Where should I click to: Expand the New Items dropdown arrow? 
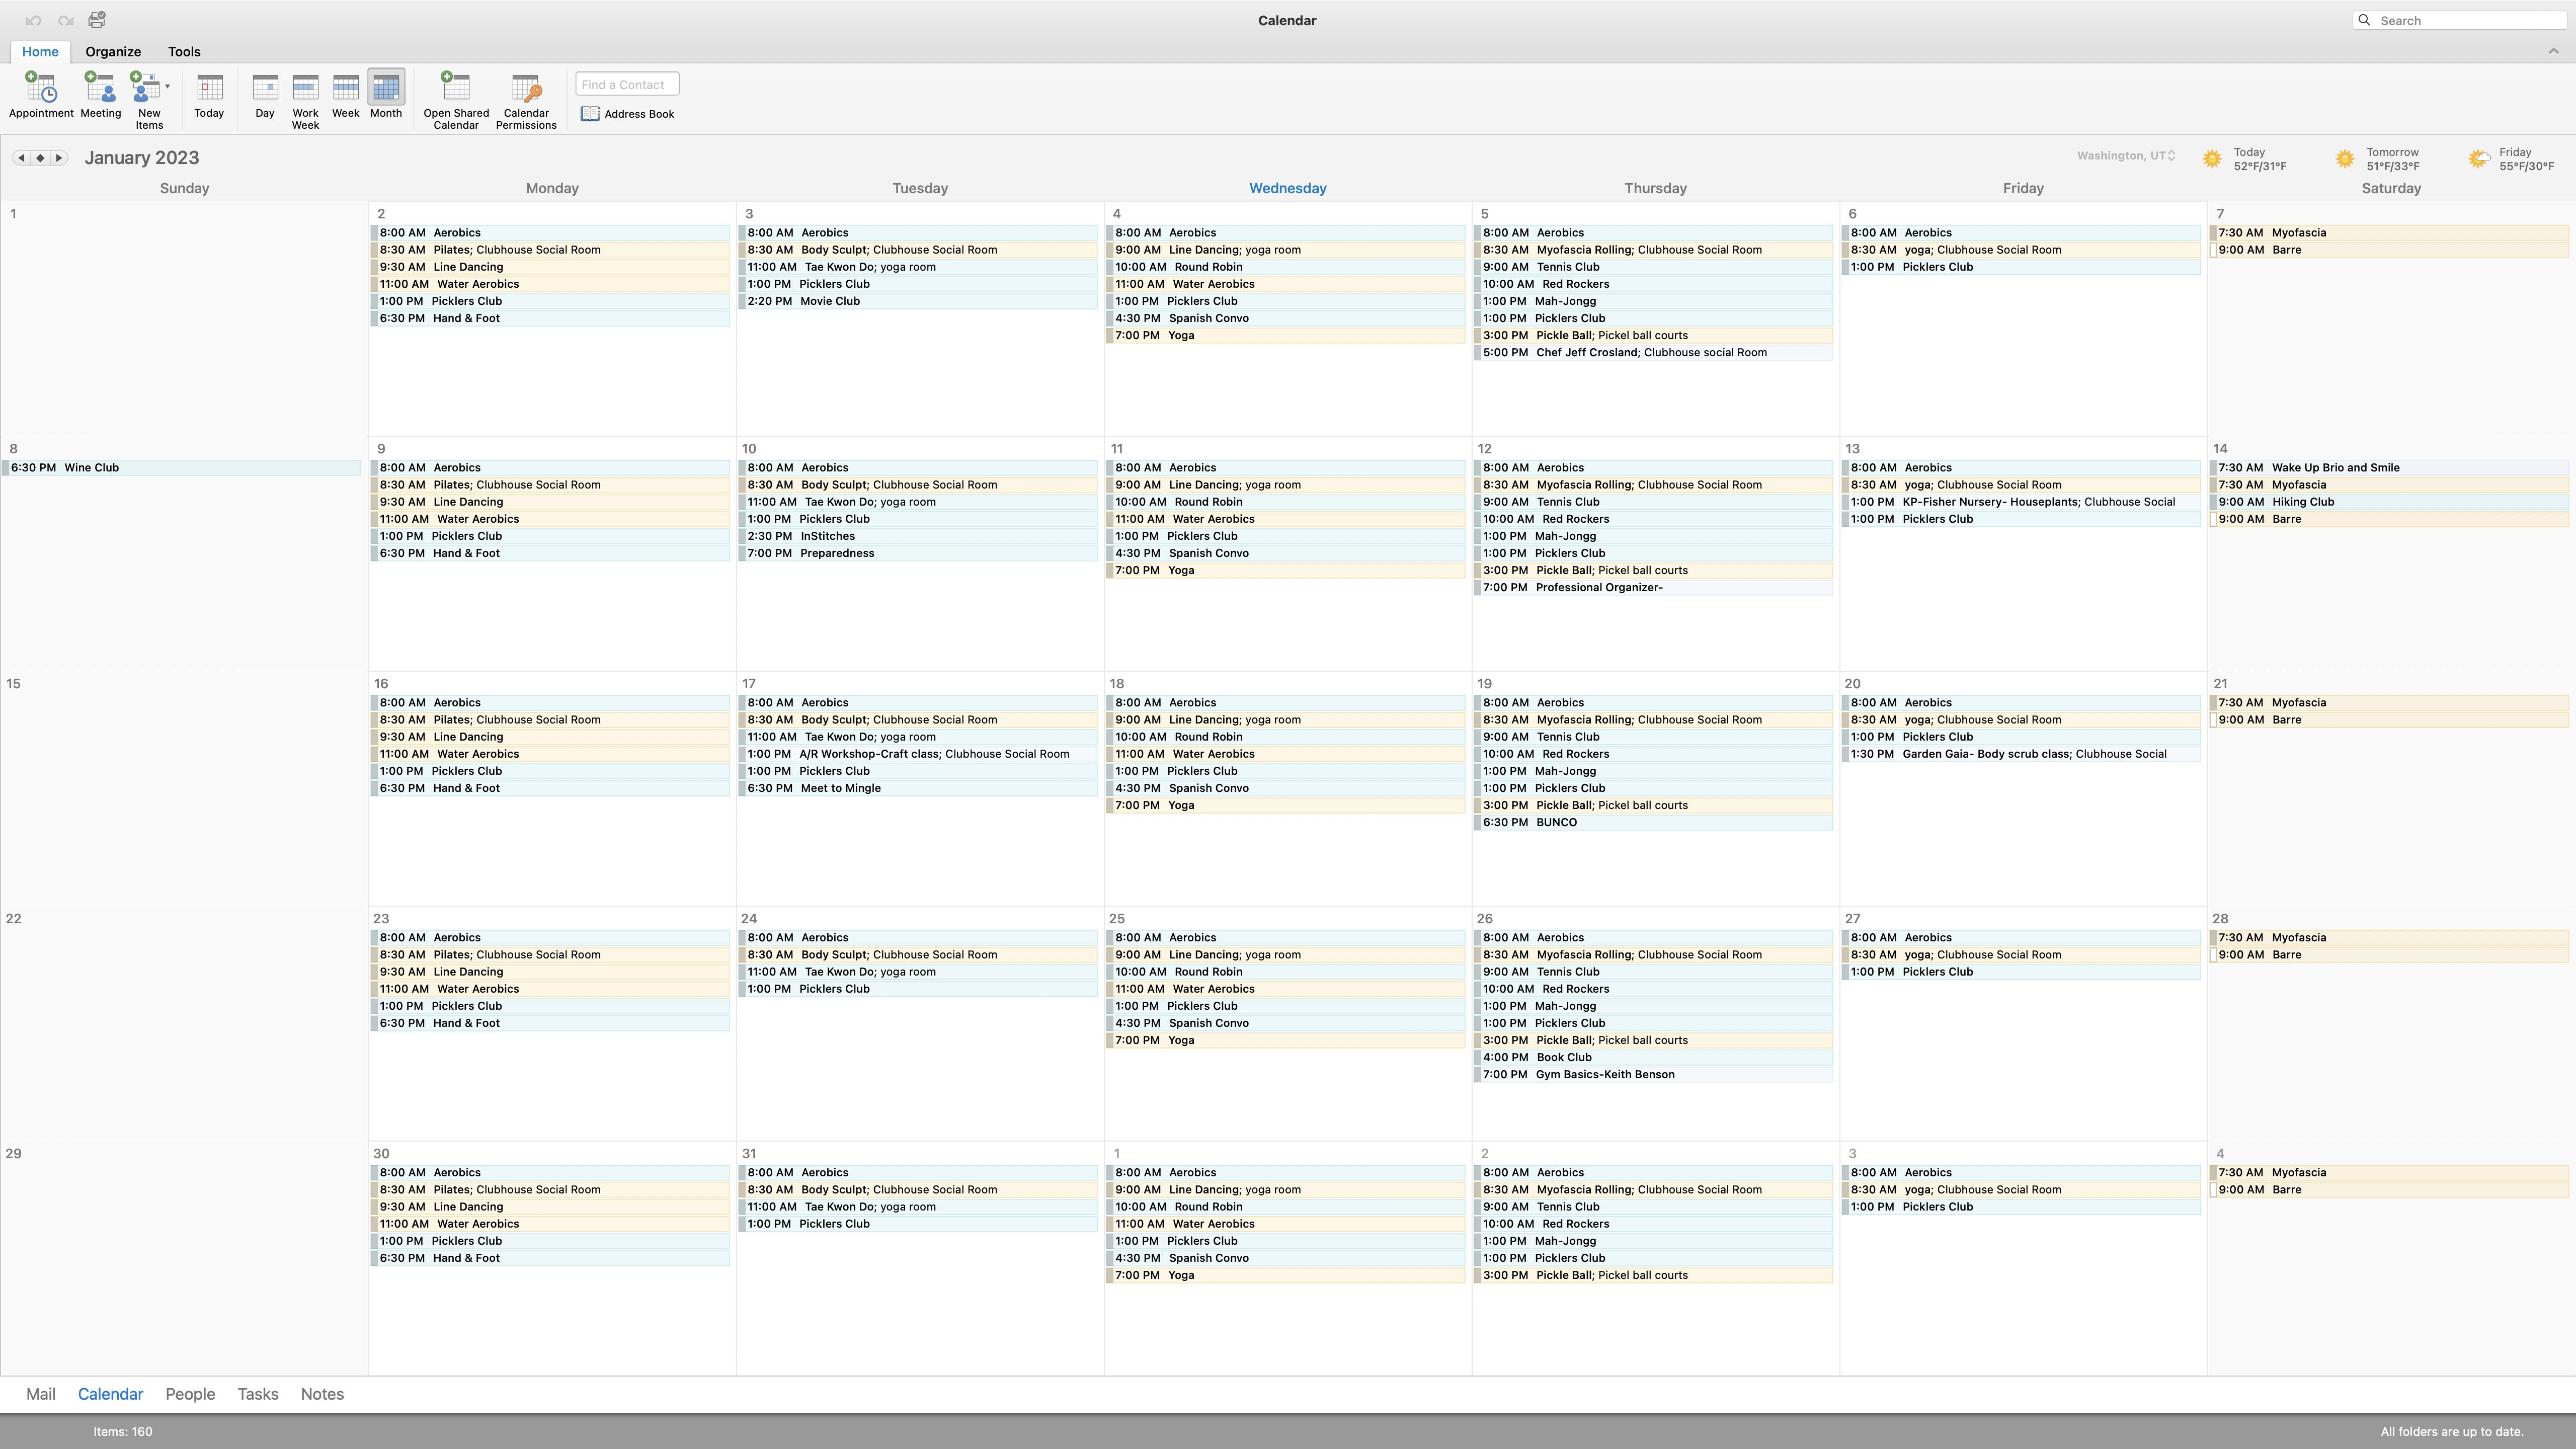pyautogui.click(x=167, y=87)
